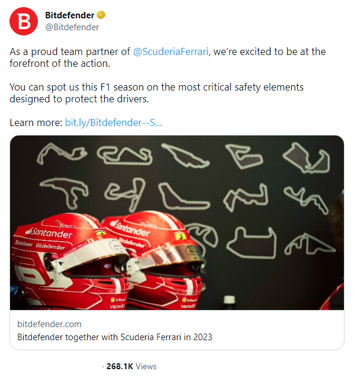Follow the bit.ly/Bitdefender--S... link

(114, 122)
